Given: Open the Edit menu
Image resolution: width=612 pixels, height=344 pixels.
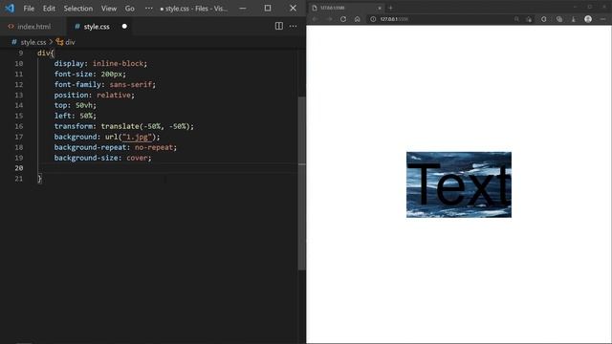Looking at the screenshot, I should (x=49, y=9).
